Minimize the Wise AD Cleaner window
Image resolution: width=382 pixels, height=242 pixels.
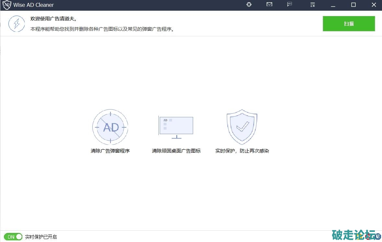[333, 5]
